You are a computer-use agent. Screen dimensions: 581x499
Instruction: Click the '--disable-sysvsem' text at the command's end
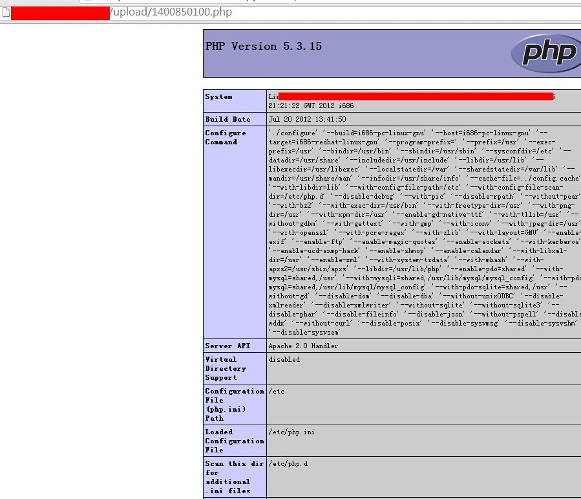(x=304, y=333)
